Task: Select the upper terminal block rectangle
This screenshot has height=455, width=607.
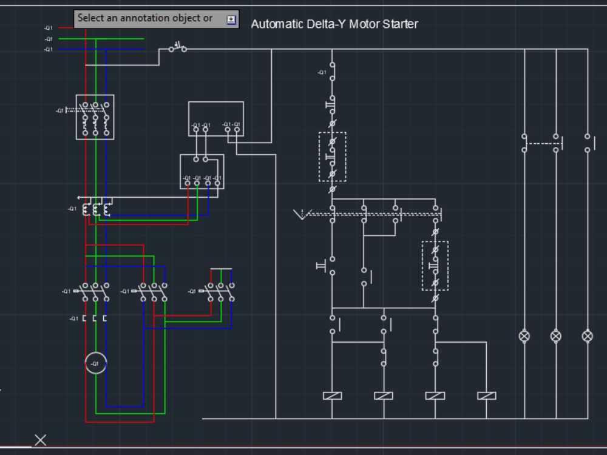Action: (216, 119)
